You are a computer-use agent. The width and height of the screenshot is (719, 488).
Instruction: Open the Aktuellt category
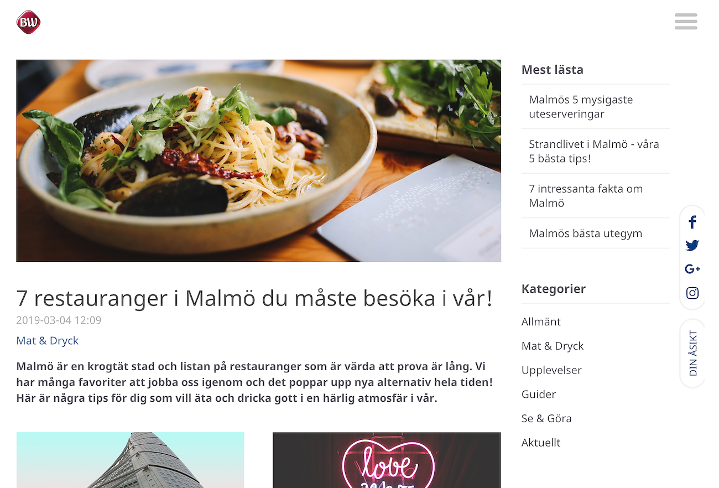541,443
